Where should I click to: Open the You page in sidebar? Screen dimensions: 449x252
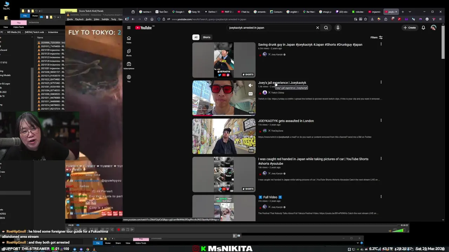tap(129, 78)
